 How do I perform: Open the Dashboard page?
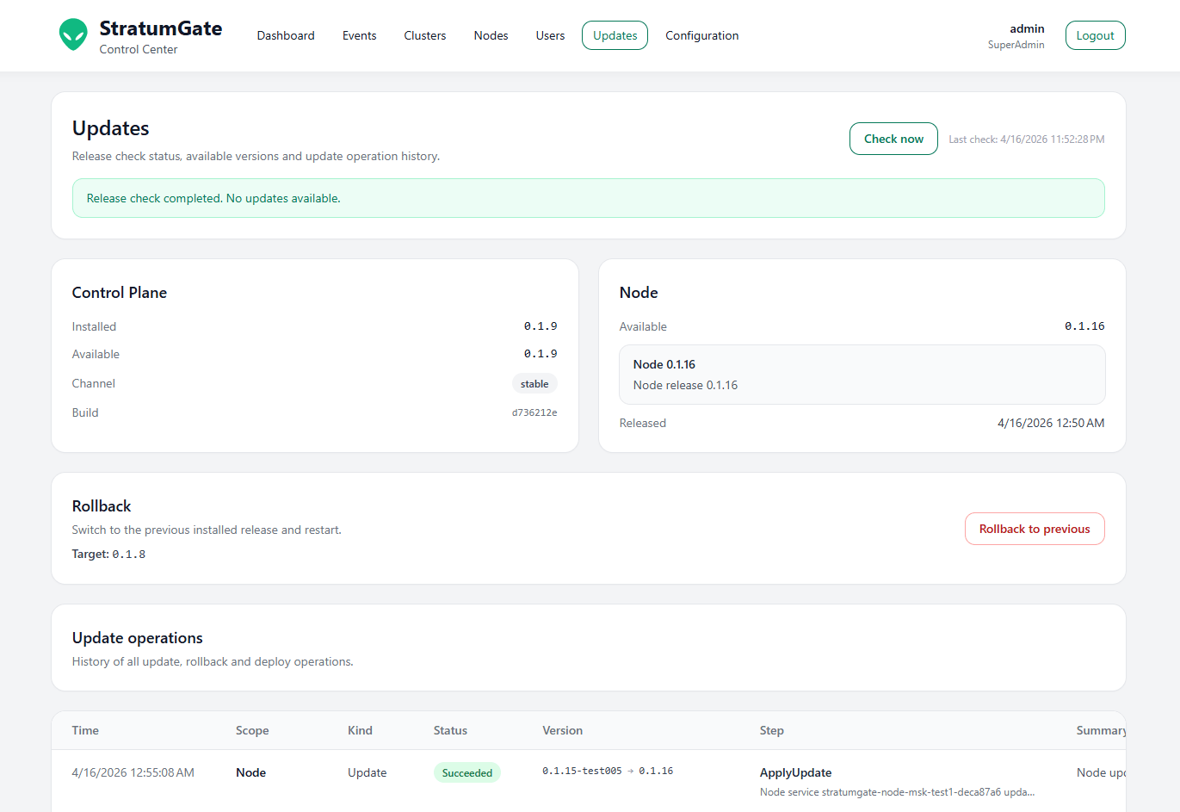click(286, 35)
